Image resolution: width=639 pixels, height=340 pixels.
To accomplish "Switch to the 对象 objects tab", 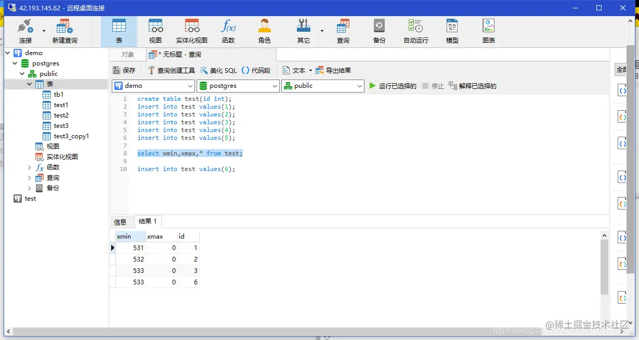I will pos(128,55).
